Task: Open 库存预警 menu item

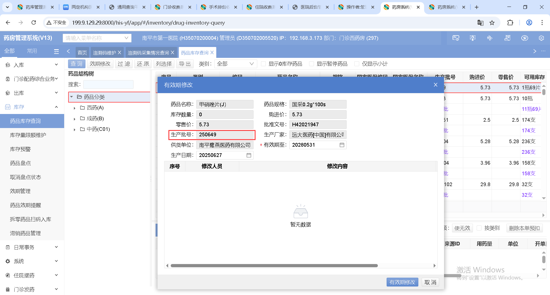Action: 20,149
